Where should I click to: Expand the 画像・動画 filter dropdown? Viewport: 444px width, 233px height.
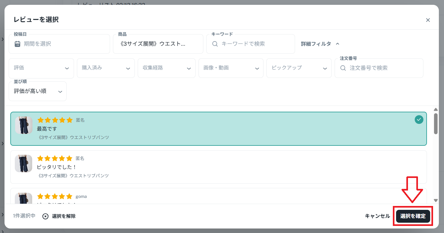tap(231, 68)
